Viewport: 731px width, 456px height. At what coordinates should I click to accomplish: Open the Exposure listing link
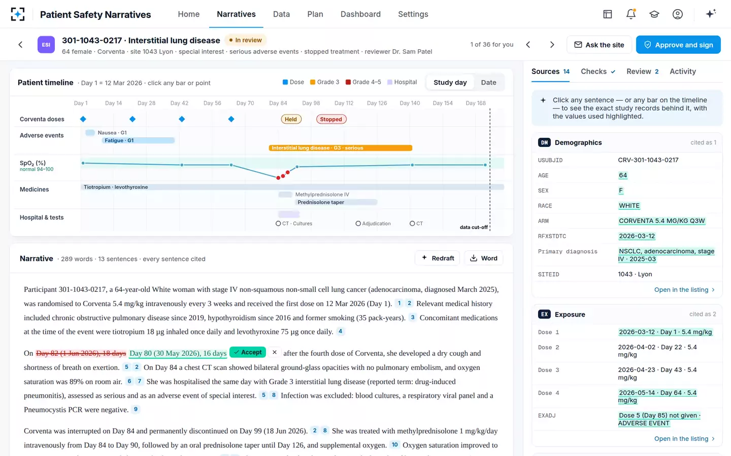(x=684, y=439)
